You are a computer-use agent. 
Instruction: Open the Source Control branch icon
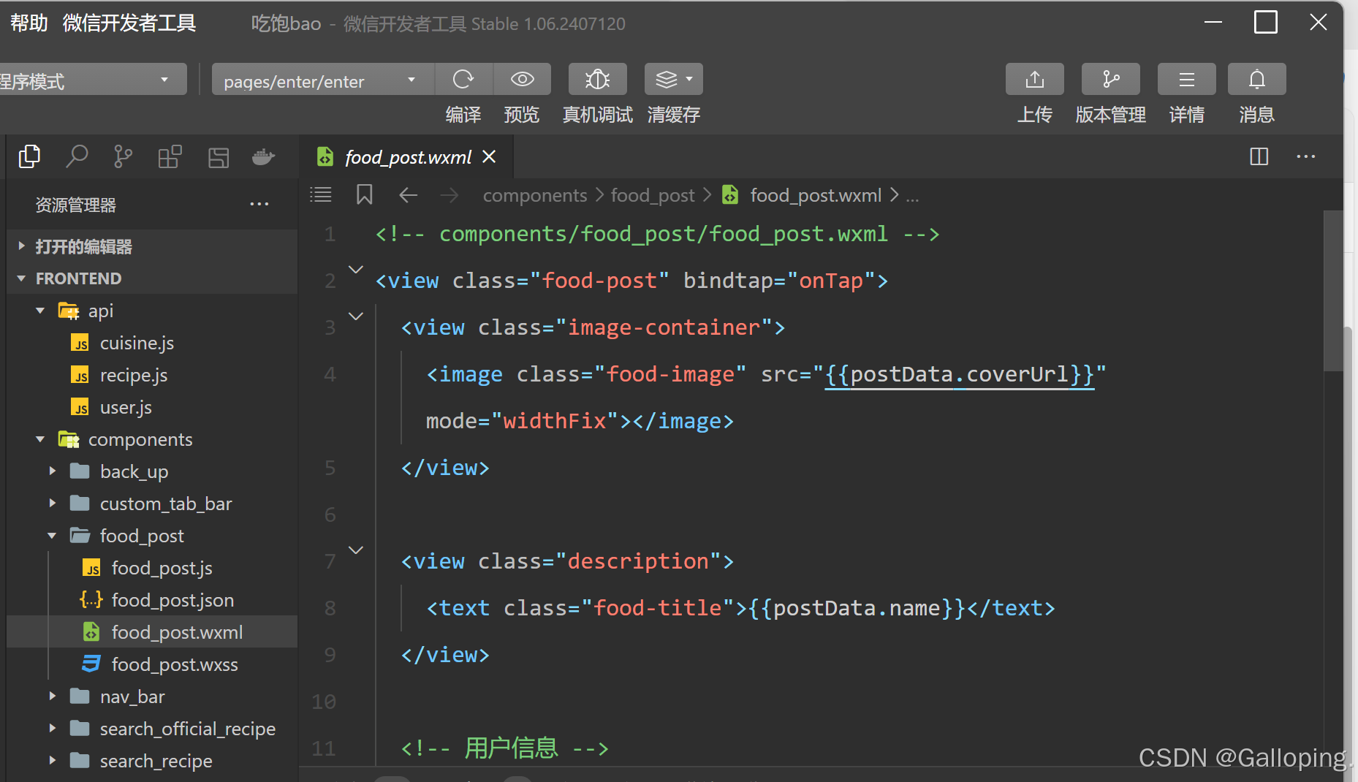click(x=123, y=156)
